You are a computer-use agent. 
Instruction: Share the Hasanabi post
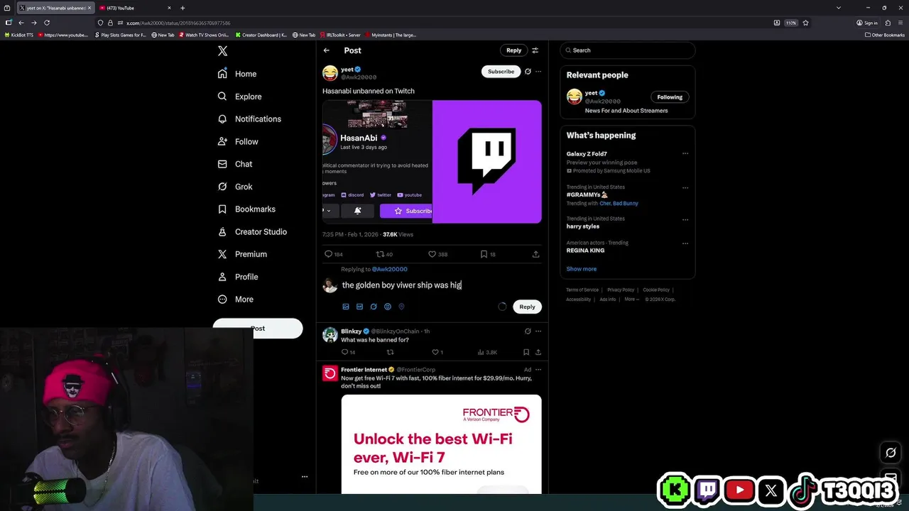pos(535,254)
